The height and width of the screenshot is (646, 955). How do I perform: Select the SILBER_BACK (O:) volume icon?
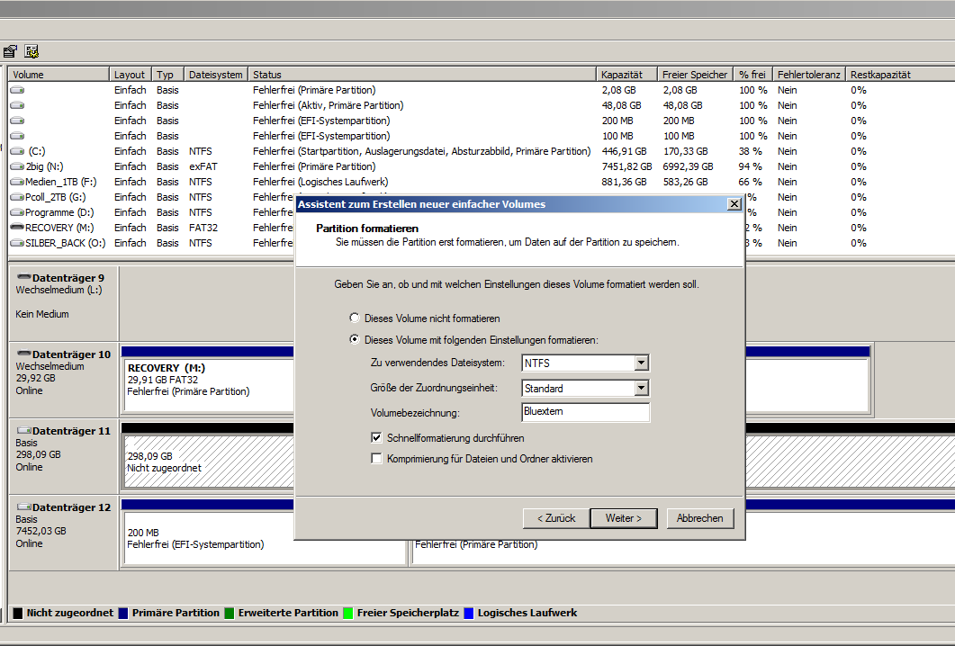point(17,243)
